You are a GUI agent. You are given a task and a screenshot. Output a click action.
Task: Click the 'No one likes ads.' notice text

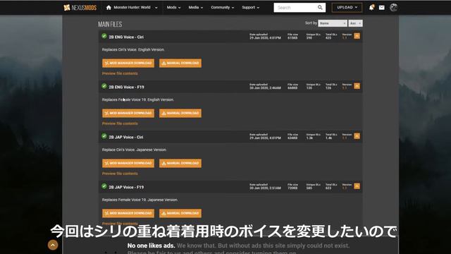(152, 246)
